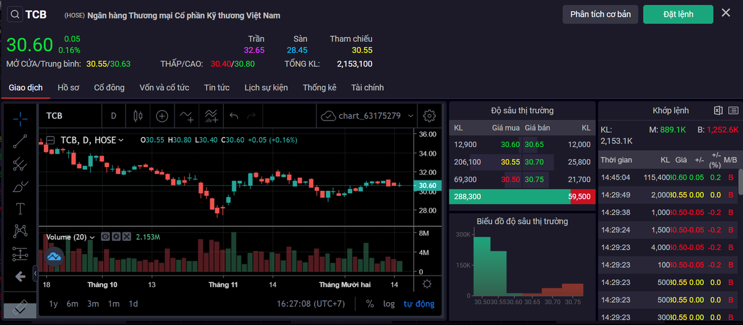
Task: Select the text annotation tool
Action: click(20, 209)
